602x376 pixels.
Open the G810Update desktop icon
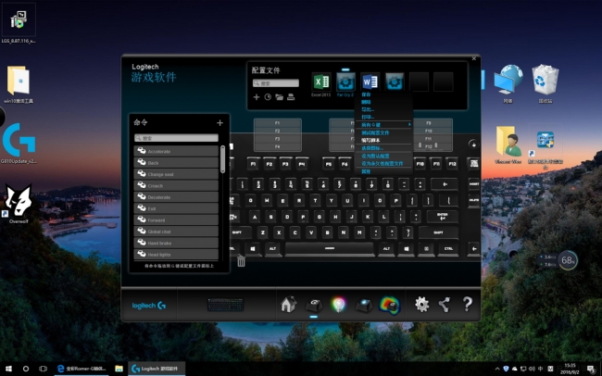coord(19,143)
